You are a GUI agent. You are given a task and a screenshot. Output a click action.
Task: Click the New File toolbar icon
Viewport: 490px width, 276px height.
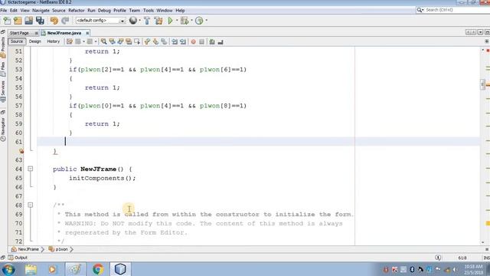click(7, 21)
